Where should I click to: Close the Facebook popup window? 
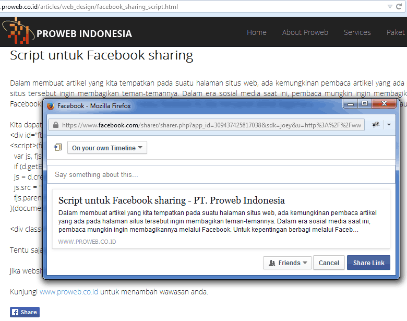click(384, 104)
